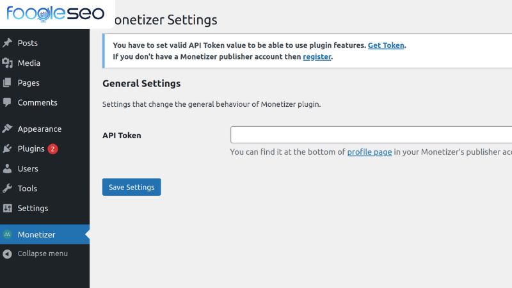Focus the API Token input field
Viewport: 512px width, 288px height.
371,134
